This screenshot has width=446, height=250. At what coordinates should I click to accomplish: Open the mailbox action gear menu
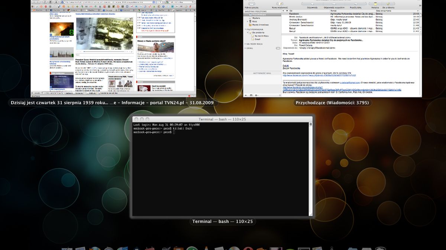coord(257,95)
